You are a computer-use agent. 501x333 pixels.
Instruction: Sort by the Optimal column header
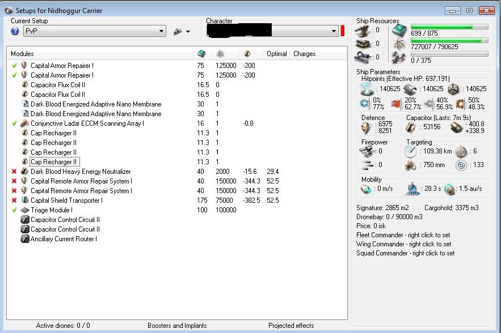click(277, 54)
